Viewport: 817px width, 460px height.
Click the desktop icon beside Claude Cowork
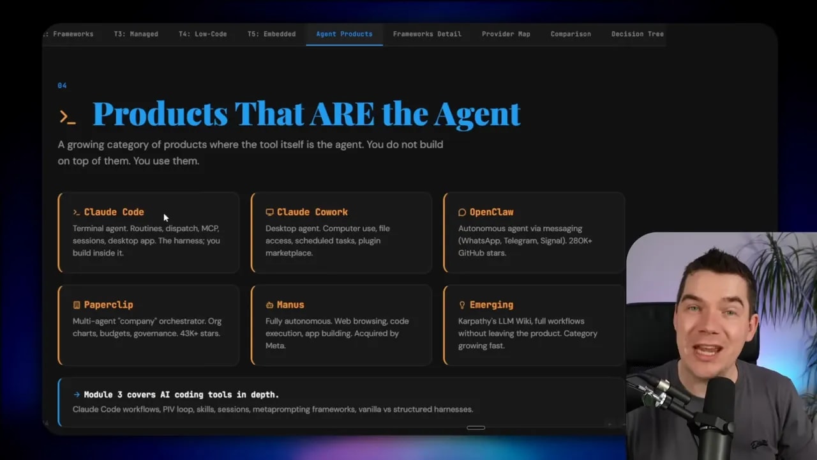coord(269,212)
